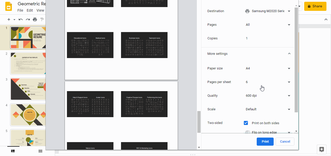Click the Help & Support Icons preview slide

(x=90, y=104)
